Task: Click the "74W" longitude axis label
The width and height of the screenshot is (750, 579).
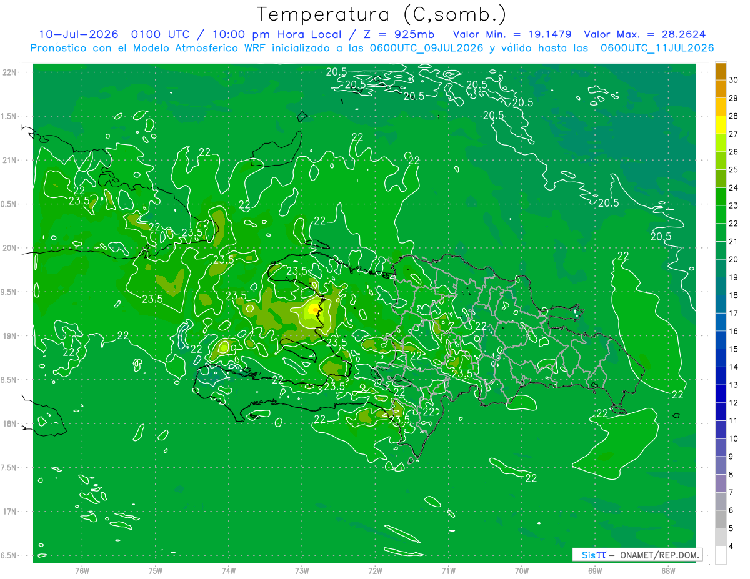Action: 229,570
